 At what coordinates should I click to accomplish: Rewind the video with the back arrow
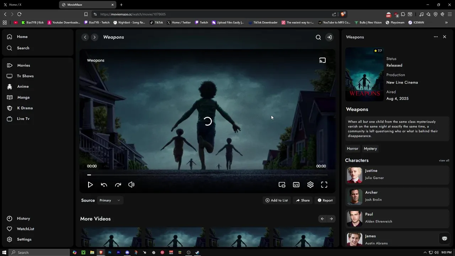point(104,185)
